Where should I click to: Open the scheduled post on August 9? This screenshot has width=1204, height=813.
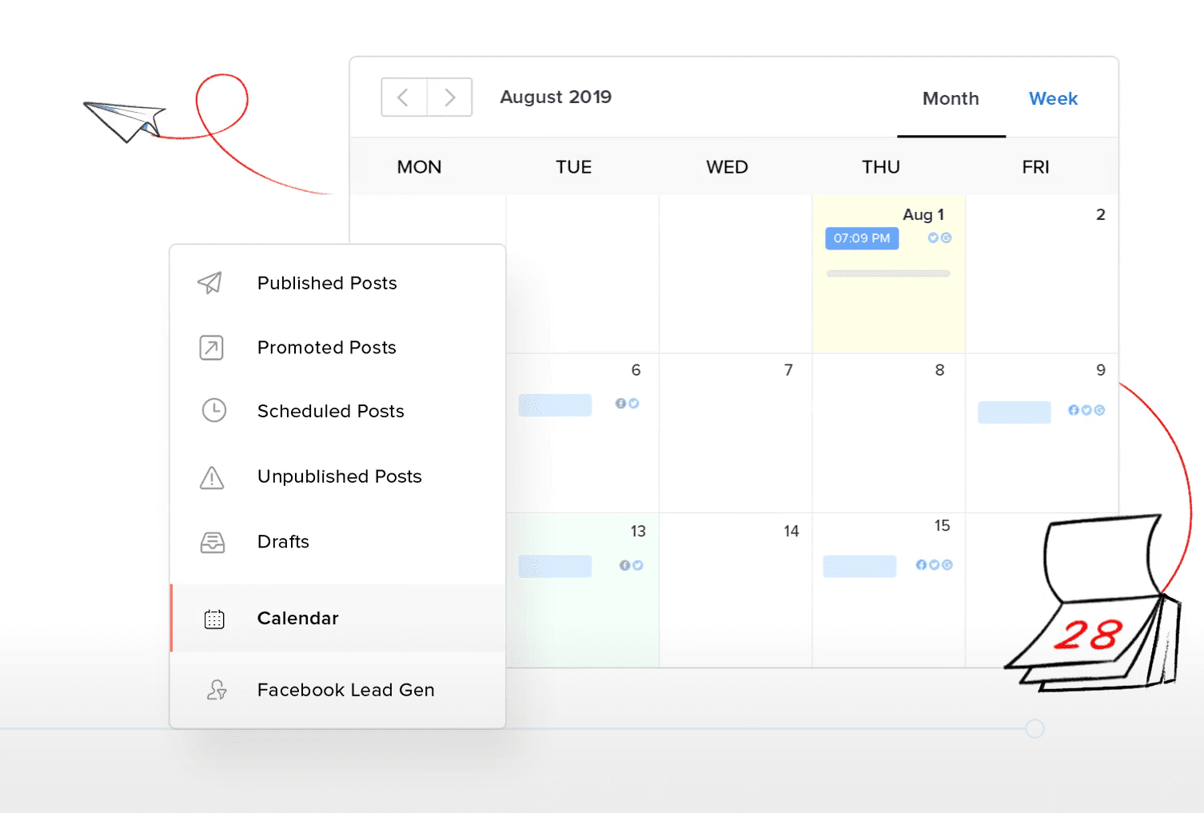click(x=1014, y=412)
